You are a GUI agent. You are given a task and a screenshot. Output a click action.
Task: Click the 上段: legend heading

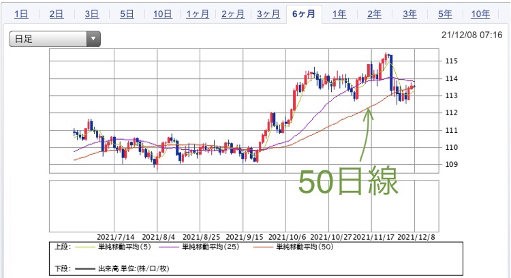(62, 247)
